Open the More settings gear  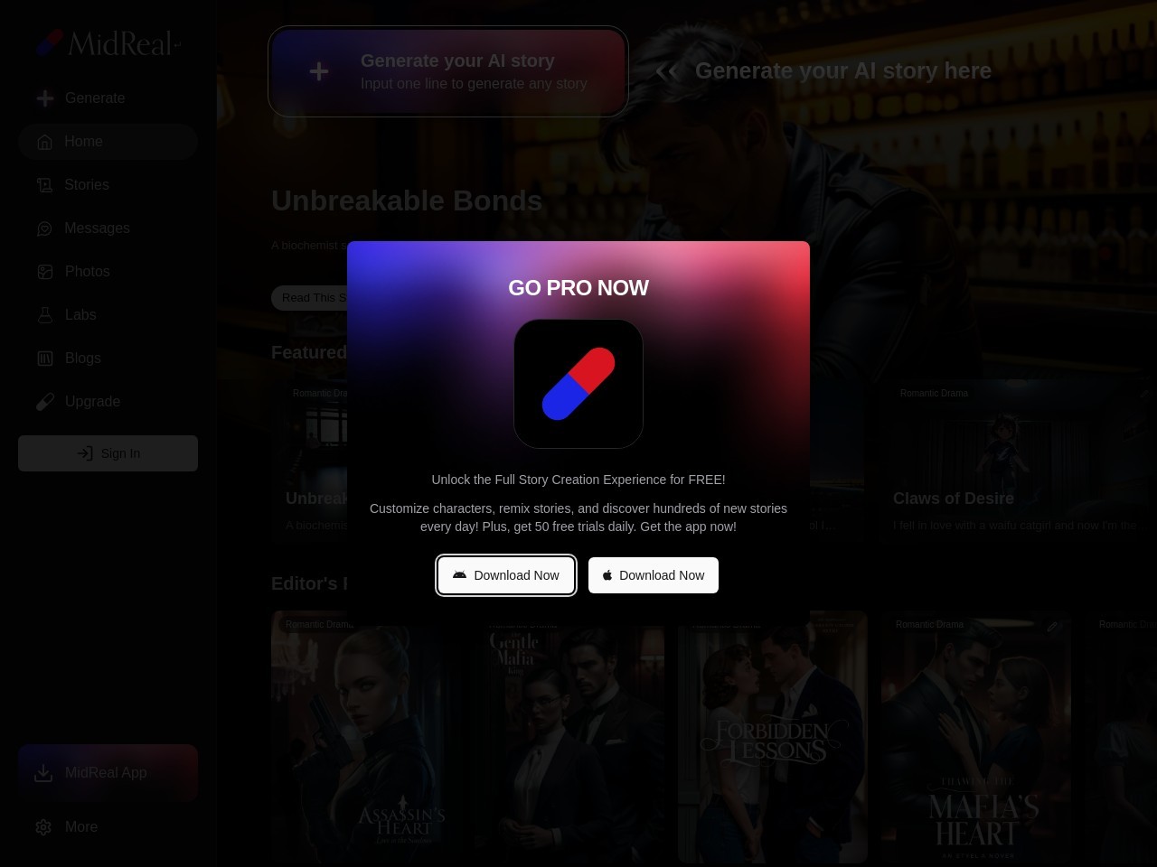[43, 827]
